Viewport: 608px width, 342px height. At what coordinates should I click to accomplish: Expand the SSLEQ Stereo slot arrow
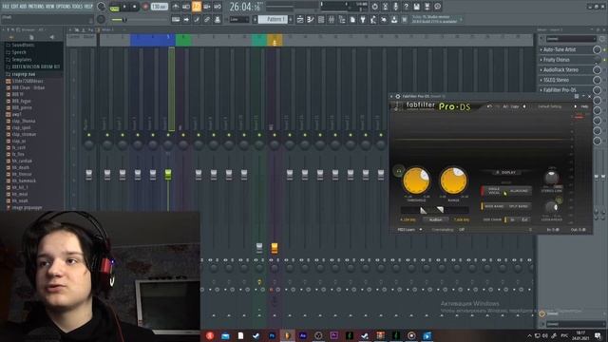coord(541,80)
